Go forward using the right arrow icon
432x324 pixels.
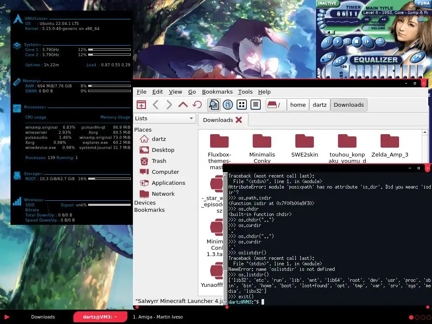(x=169, y=105)
